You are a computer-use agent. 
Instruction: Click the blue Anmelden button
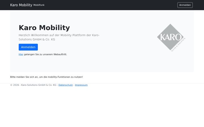tap(28, 47)
